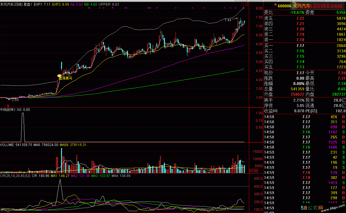Click the 中线战神2 indicator name
346x213 pixels.
[x=8, y=110]
